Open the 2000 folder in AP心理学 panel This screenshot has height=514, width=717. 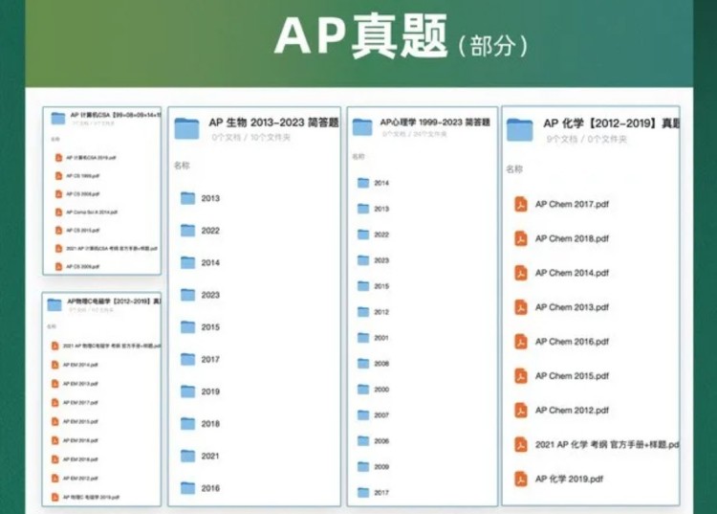(x=380, y=390)
